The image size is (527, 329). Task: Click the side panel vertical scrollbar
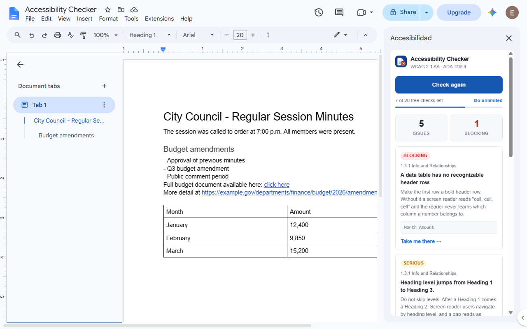tap(511, 107)
